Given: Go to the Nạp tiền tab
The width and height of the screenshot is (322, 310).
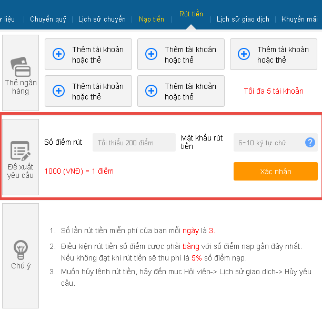Looking at the screenshot, I should coord(152,19).
